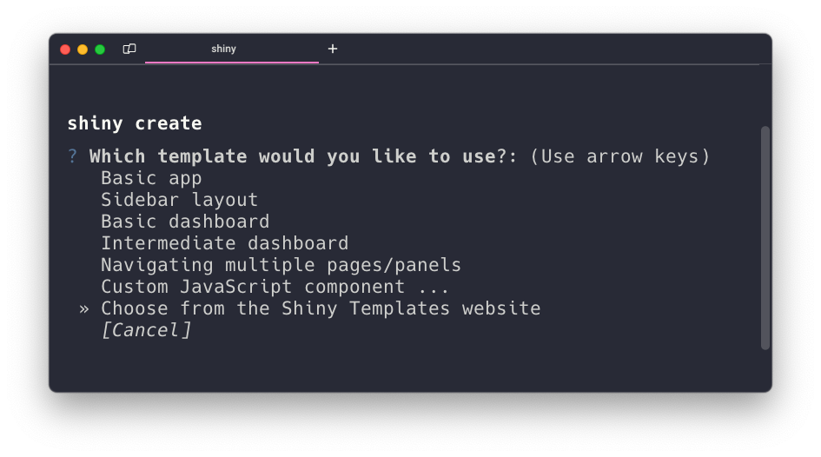
Task: Choose Navigating multiple pages/panels template
Action: coord(281,265)
